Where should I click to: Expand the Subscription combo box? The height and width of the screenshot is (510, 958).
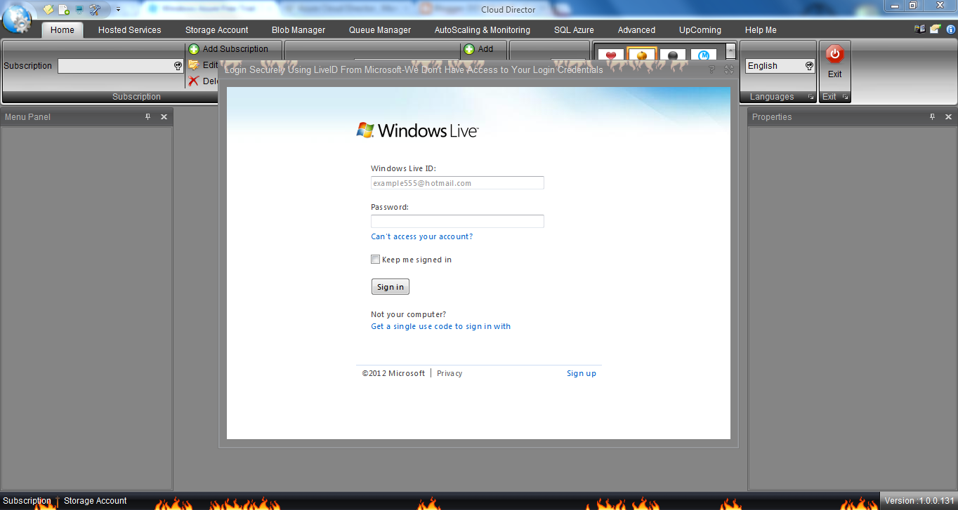(178, 66)
